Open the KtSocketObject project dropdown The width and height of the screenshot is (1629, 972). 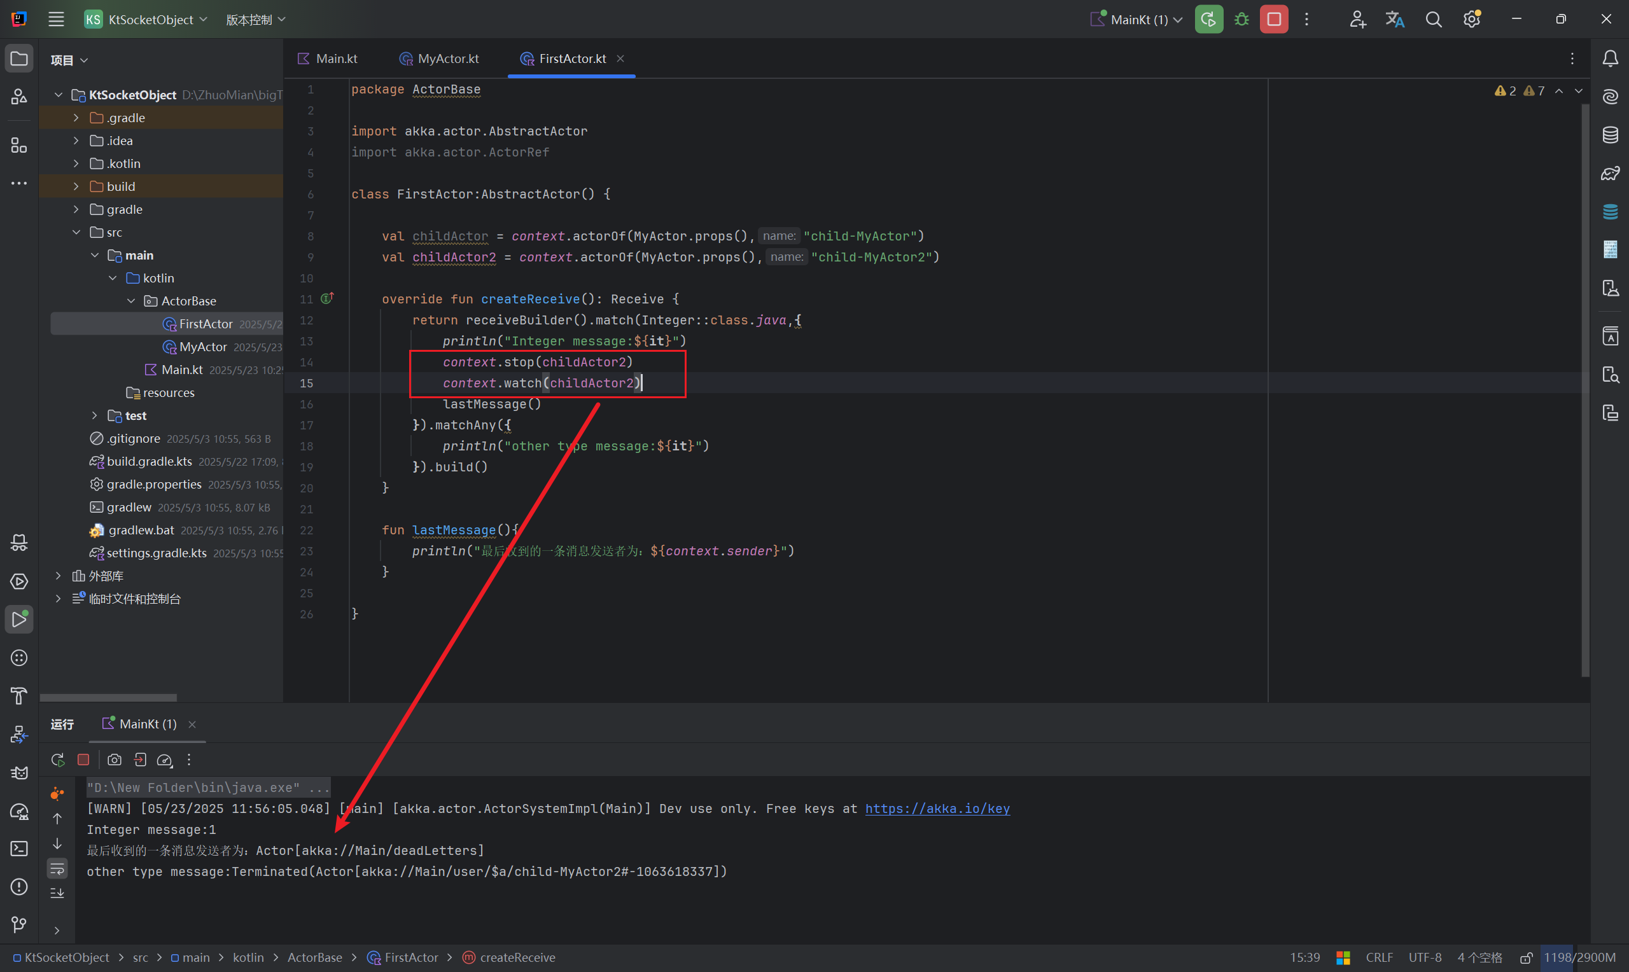coord(146,19)
